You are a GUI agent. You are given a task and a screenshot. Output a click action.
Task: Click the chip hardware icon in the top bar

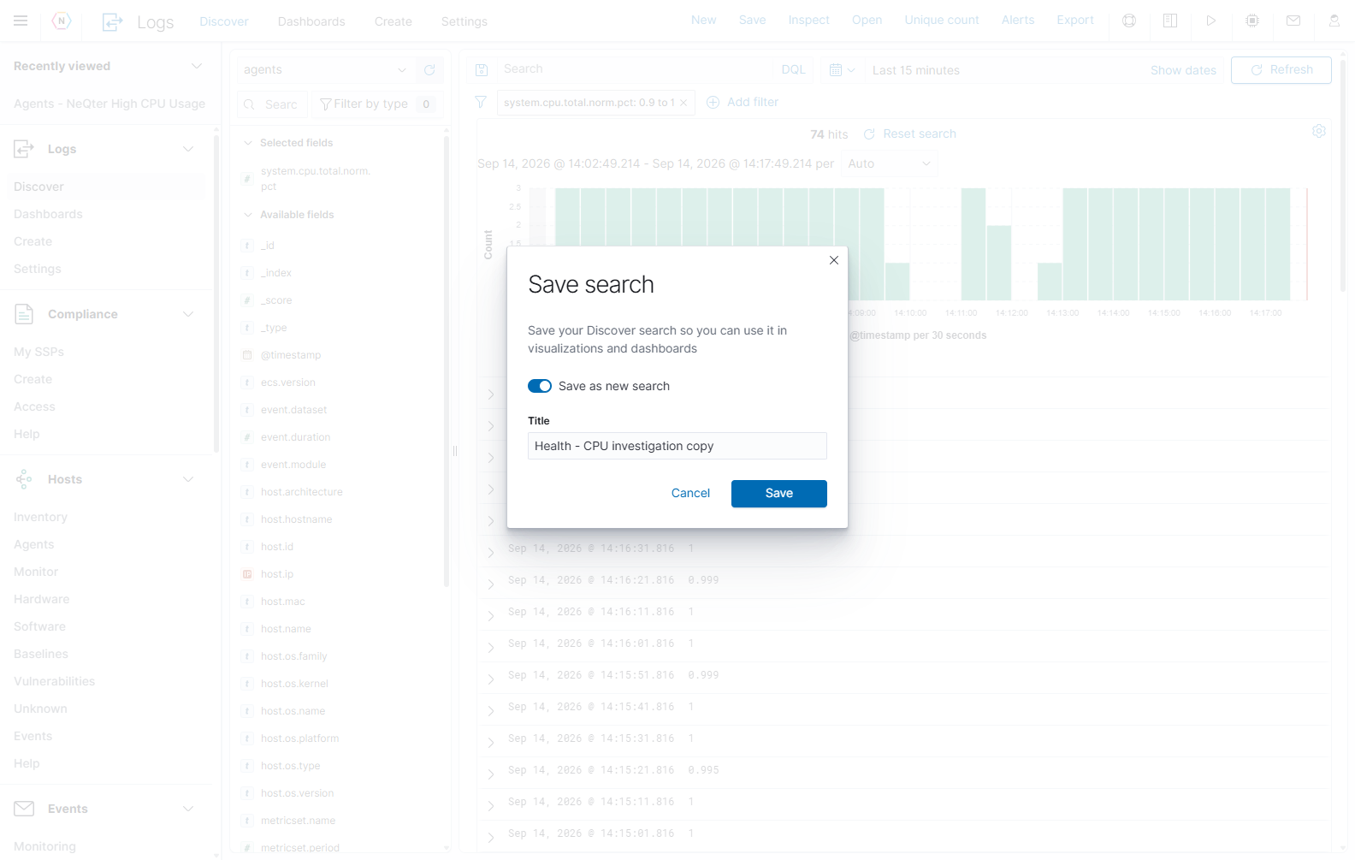(1252, 21)
